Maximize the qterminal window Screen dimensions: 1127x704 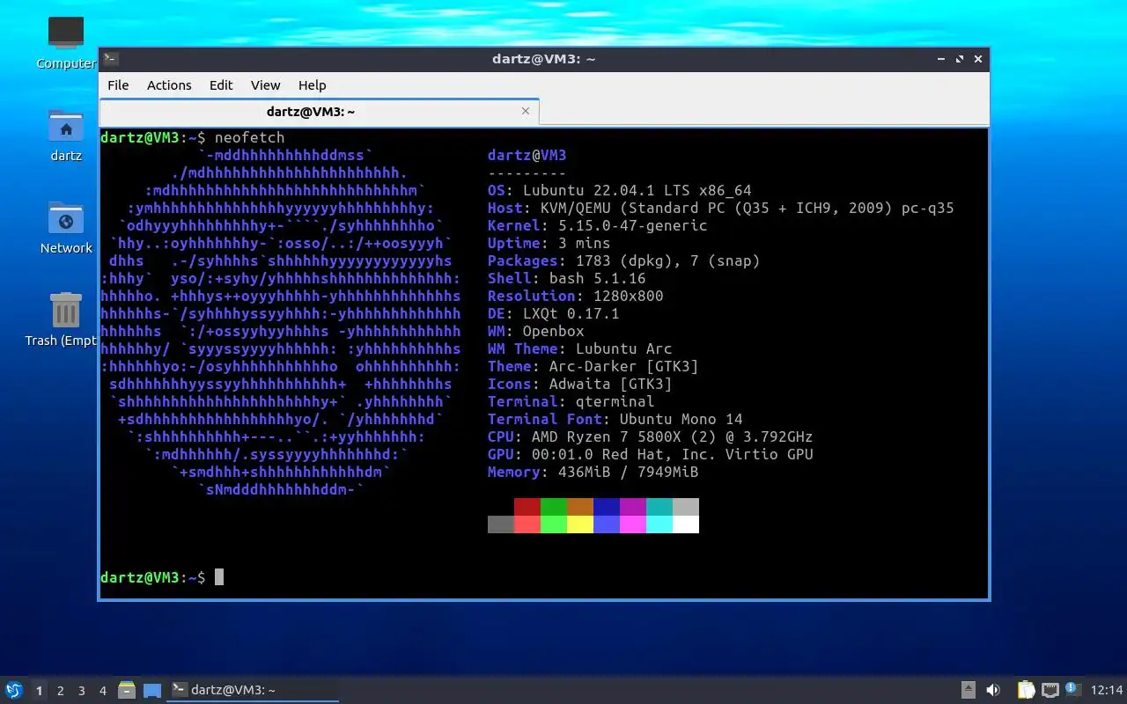[960, 59]
